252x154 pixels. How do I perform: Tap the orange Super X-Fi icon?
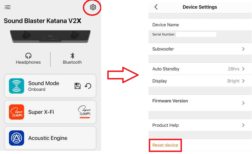point(16,112)
